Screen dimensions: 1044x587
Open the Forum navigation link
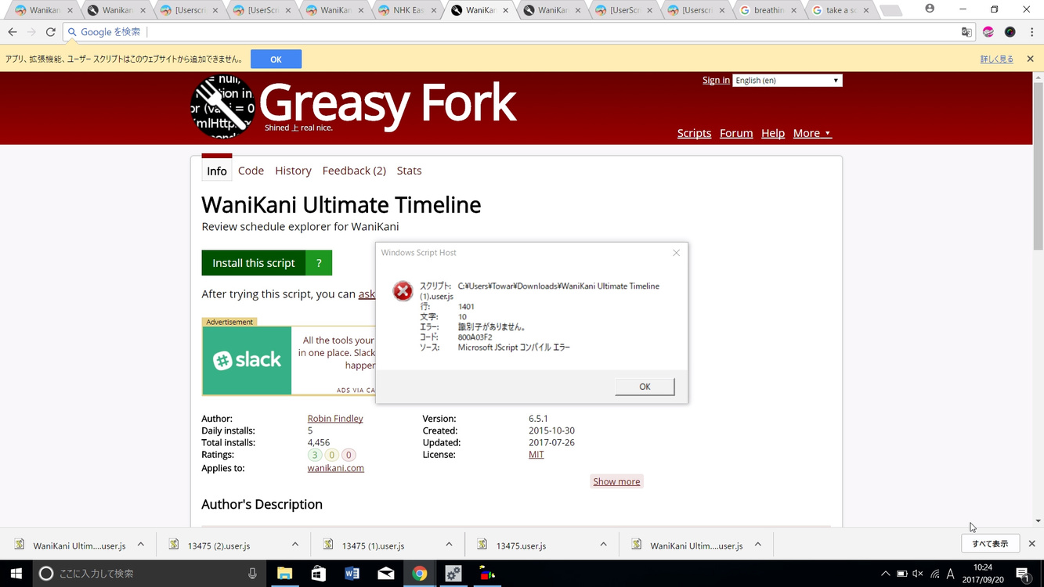[736, 133]
